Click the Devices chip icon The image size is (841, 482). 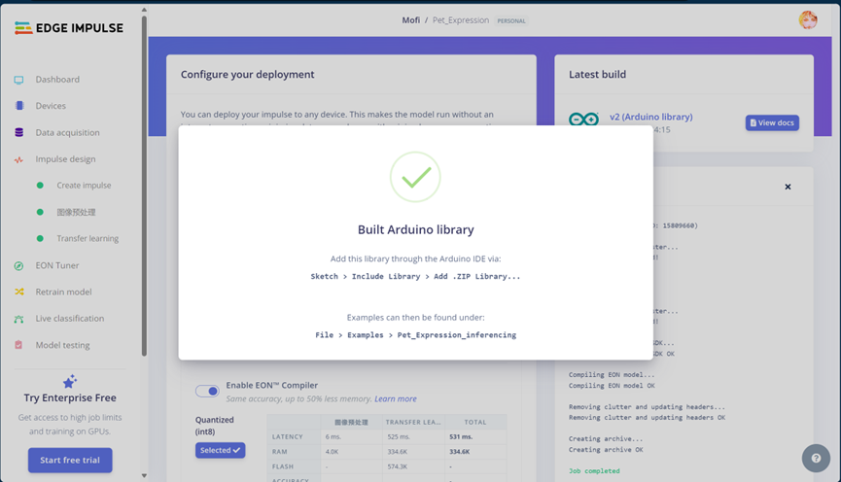[19, 106]
